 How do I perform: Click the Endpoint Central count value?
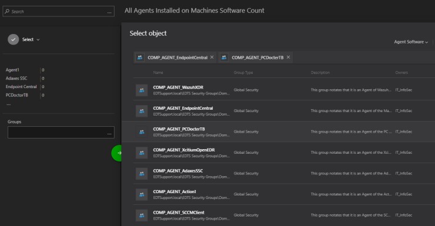click(43, 87)
